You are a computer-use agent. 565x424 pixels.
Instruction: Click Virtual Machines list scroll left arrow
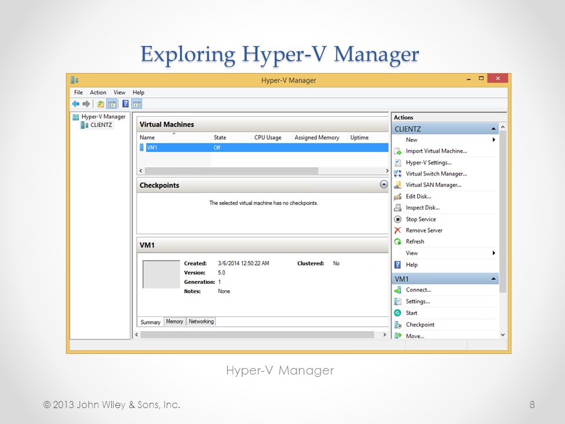pyautogui.click(x=141, y=171)
